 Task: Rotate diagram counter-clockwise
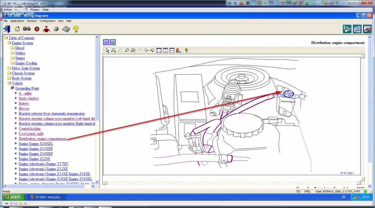(152, 50)
